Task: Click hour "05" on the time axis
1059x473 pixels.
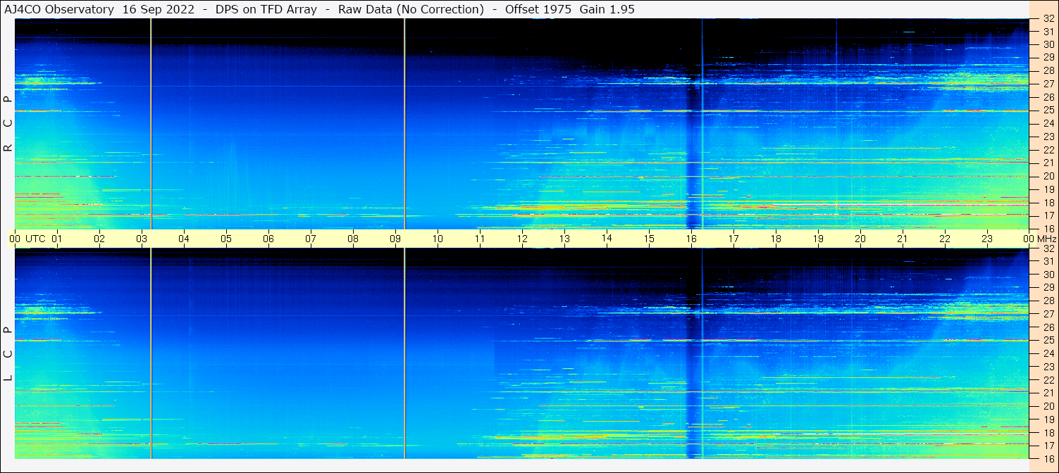Action: point(226,239)
